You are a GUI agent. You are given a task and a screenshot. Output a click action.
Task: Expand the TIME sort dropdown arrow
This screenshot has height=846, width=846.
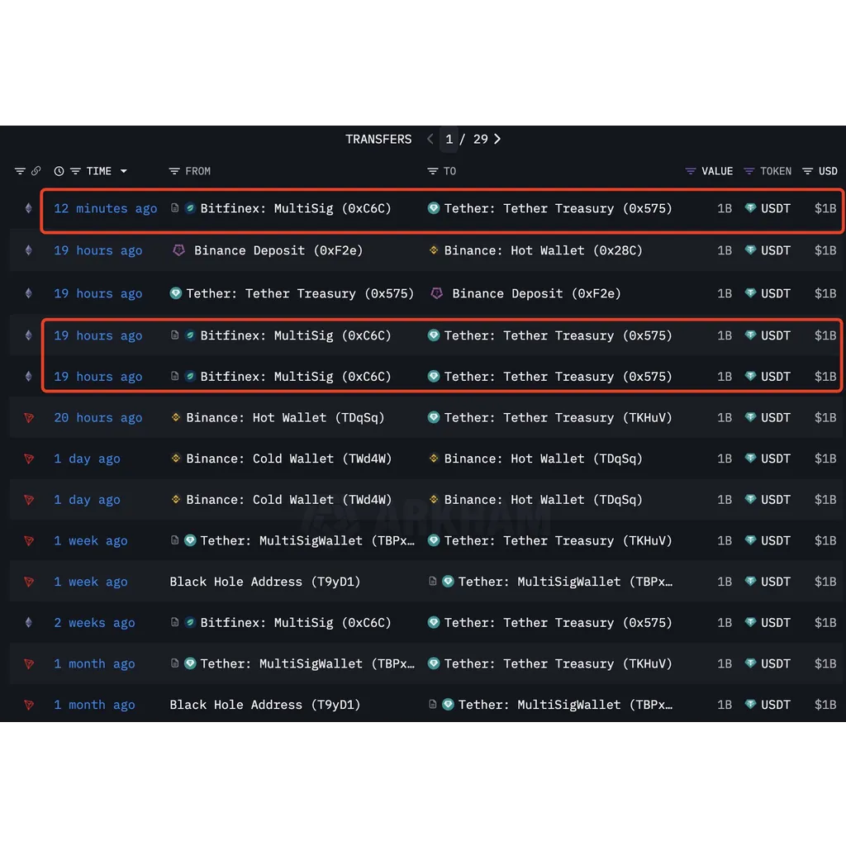[124, 171]
